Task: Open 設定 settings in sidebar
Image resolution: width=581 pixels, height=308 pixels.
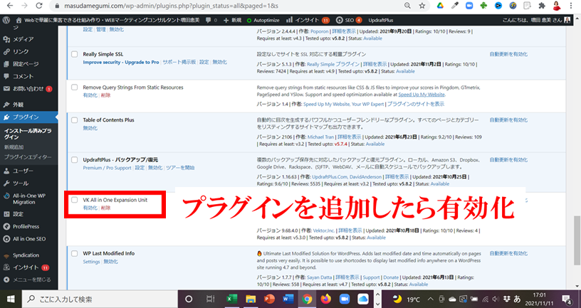Action: point(18,213)
